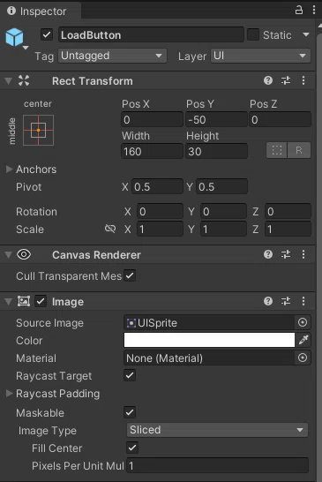Click the Image component picture icon
This screenshot has height=482, width=322.
[24, 301]
